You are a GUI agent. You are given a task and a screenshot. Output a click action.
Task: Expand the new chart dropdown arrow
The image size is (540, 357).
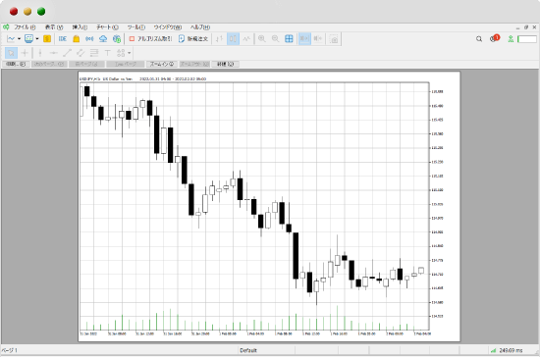pyautogui.click(x=19, y=39)
